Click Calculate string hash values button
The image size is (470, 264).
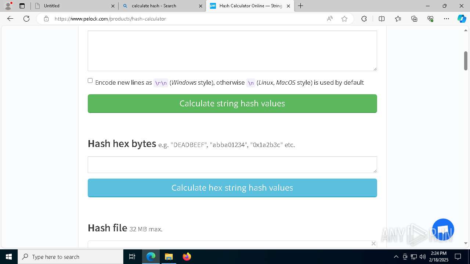pyautogui.click(x=232, y=103)
